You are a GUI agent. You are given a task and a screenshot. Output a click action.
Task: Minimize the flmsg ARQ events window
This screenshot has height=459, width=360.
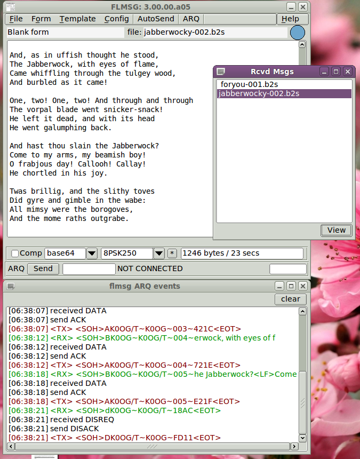[x=279, y=286]
